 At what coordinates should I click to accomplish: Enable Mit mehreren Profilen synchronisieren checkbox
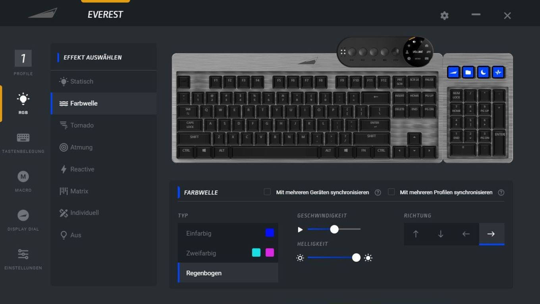click(391, 192)
